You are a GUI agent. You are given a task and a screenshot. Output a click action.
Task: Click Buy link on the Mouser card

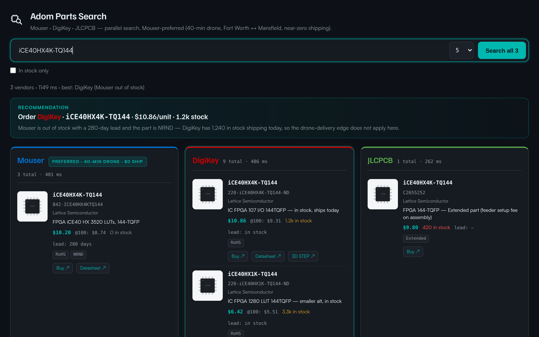[63, 268]
